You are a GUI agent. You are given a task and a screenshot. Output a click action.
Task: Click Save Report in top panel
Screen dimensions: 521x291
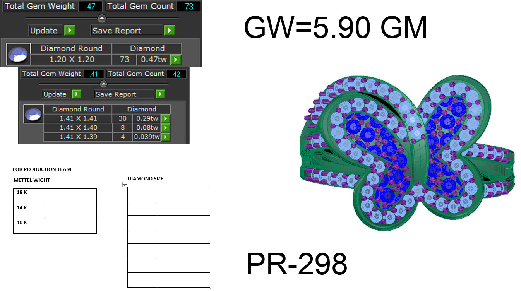point(127,31)
